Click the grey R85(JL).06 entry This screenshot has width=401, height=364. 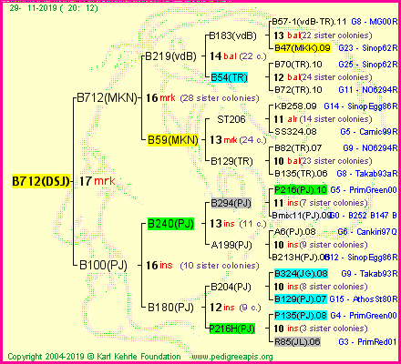click(x=297, y=342)
